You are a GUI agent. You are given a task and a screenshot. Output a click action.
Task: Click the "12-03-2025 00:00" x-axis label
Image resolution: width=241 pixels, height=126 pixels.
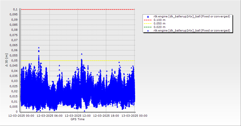21,116
